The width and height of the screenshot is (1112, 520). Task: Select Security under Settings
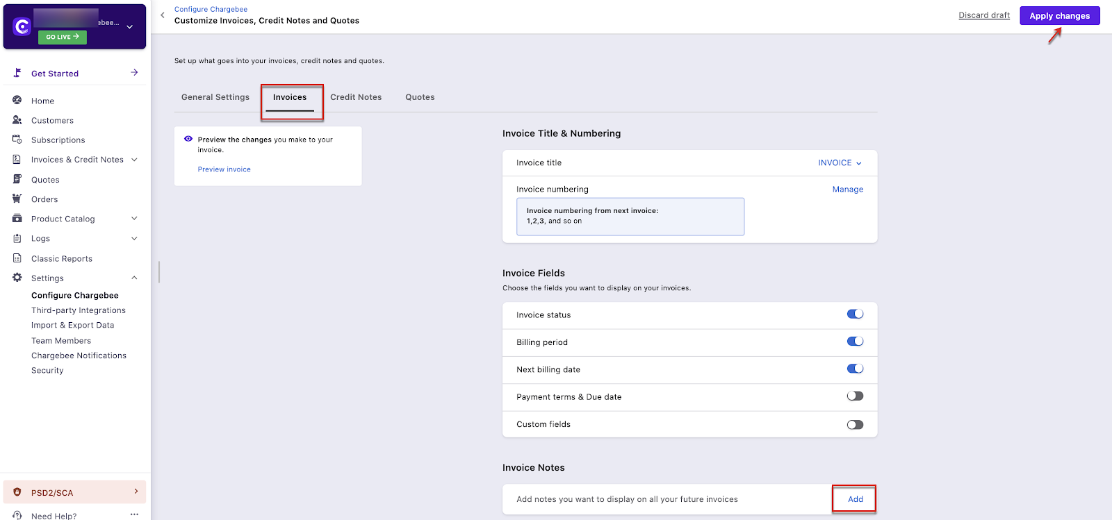click(x=47, y=371)
